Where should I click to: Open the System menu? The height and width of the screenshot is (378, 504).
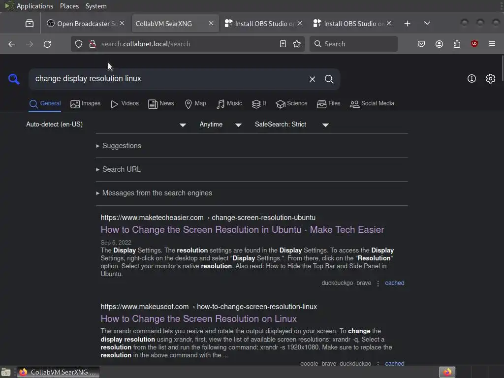(96, 6)
